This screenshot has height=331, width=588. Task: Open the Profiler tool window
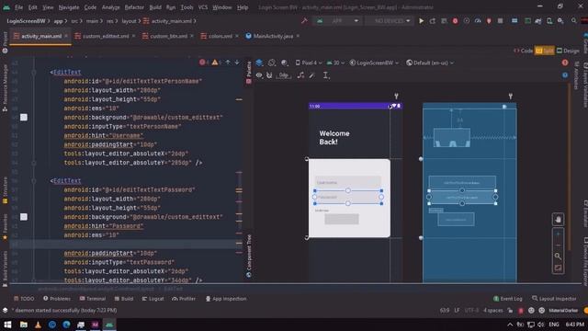(x=184, y=299)
